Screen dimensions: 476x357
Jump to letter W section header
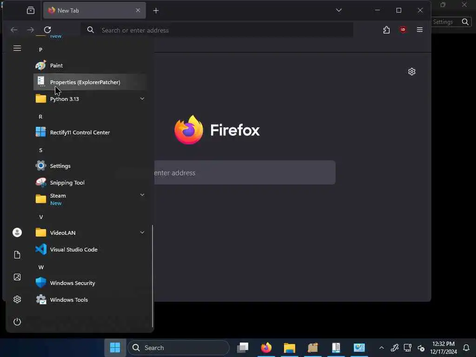[41, 267]
